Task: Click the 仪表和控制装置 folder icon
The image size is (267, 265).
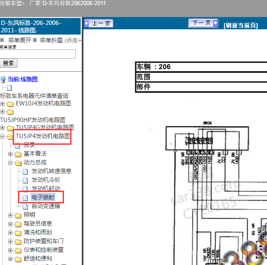Action: [18, 251]
